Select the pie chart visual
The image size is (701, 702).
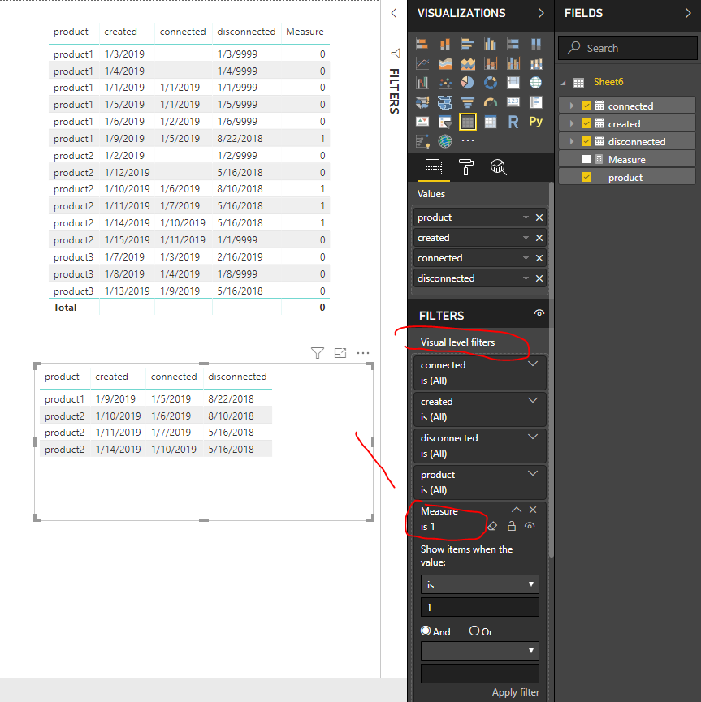(x=468, y=83)
